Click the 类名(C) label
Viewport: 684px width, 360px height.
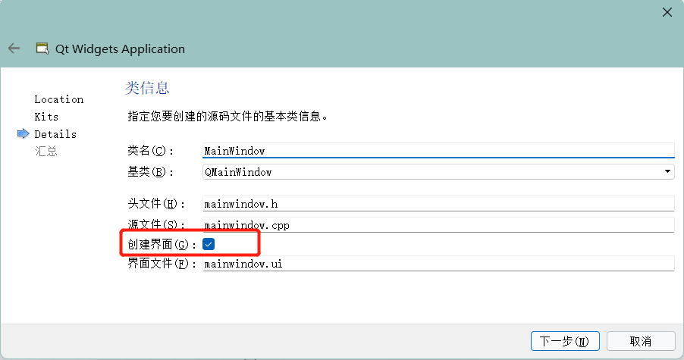coord(151,151)
